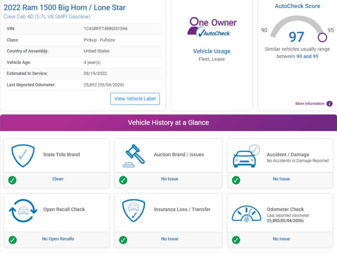Click No Issue under Accident / Damage
The width and height of the screenshot is (337, 253).
pyautogui.click(x=281, y=179)
